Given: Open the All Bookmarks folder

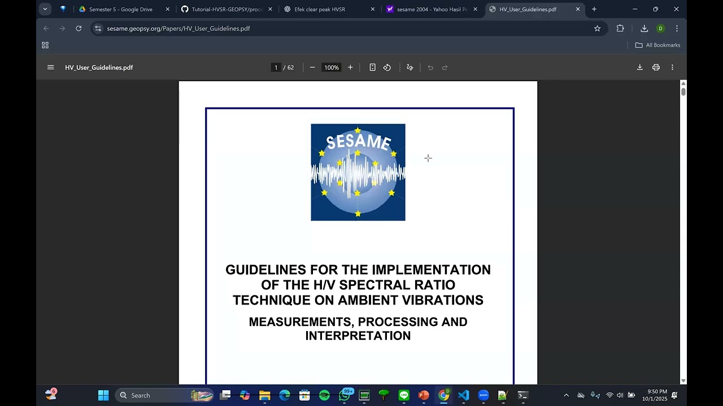Looking at the screenshot, I should point(657,45).
